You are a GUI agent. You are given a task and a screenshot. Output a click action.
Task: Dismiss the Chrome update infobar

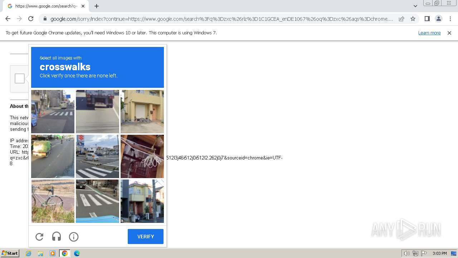pyautogui.click(x=449, y=33)
